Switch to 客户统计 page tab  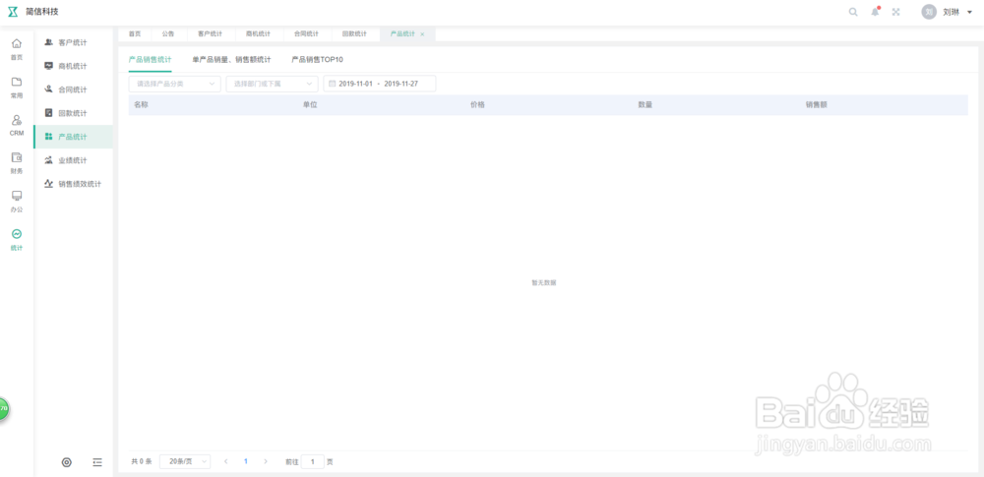[x=210, y=33]
